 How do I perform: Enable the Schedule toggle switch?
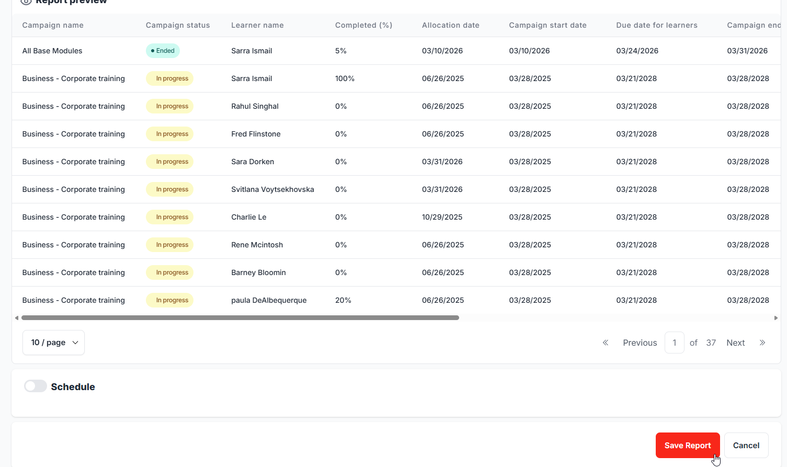[x=36, y=386]
